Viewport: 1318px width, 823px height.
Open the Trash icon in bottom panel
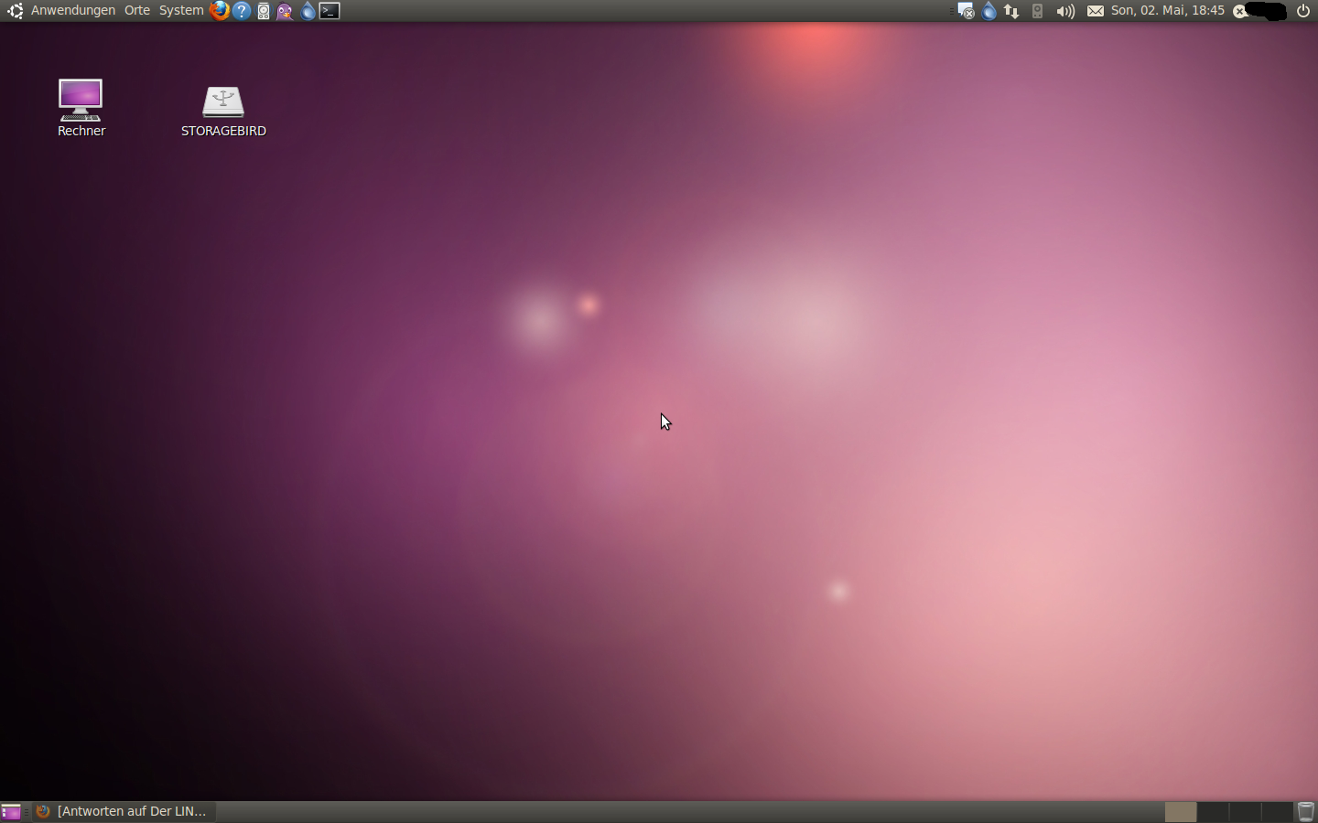pos(1306,811)
